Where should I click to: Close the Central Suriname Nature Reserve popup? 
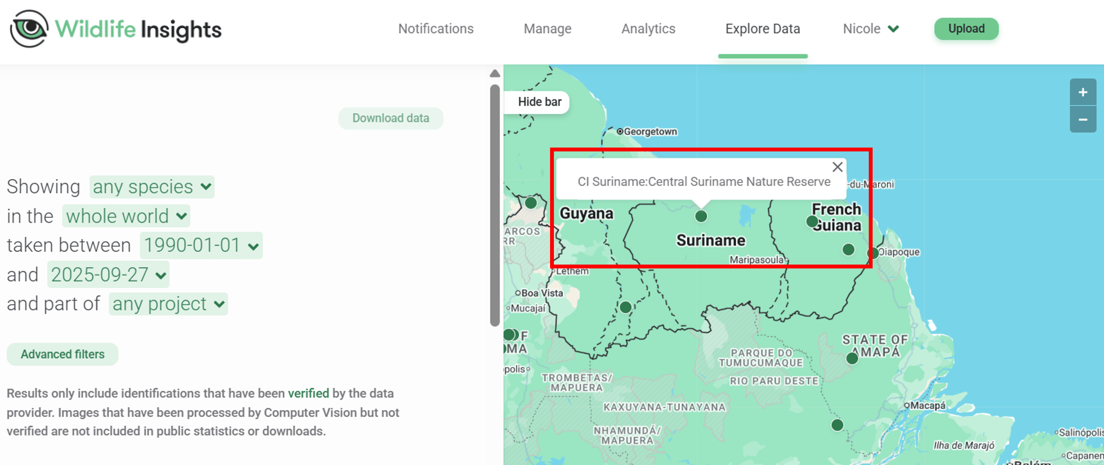(837, 167)
